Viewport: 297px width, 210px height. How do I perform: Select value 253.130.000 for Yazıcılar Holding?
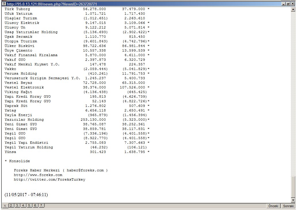tap(93, 120)
